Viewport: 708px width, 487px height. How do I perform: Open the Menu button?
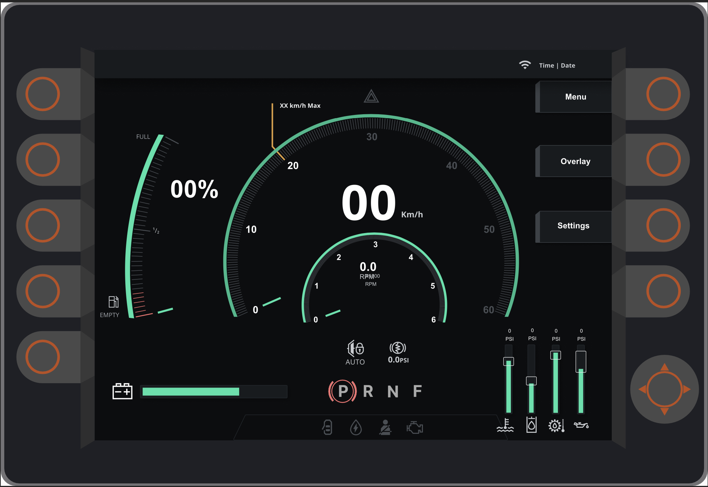pyautogui.click(x=576, y=97)
